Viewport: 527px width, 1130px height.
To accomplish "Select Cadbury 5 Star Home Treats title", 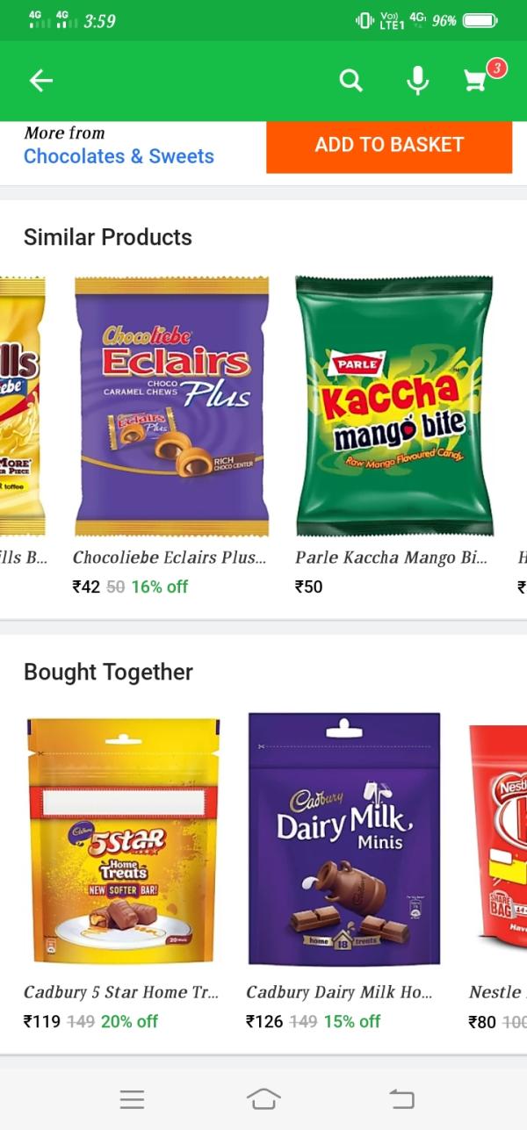I will click(x=121, y=992).
